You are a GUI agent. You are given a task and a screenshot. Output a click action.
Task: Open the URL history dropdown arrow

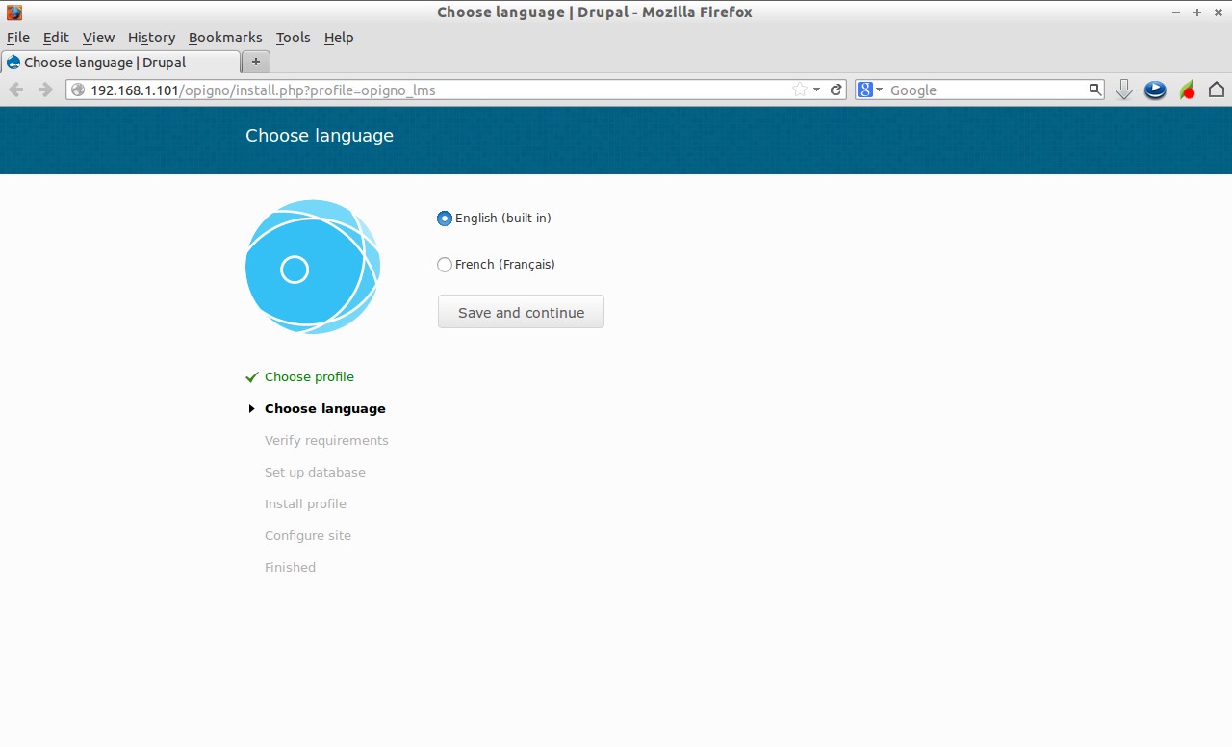point(817,90)
